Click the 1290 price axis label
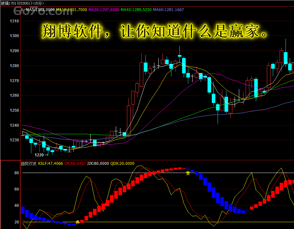Viewport: 294px width, 229px height. (14, 51)
